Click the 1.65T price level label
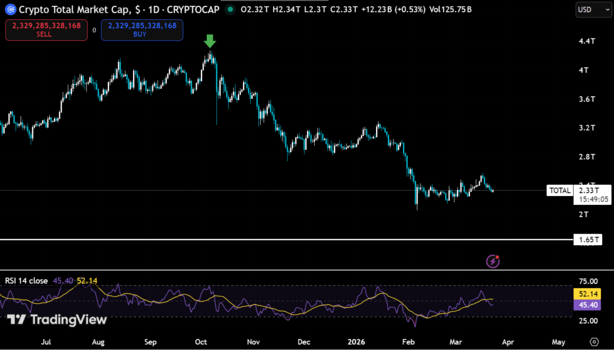The image size is (614, 350). 588,239
